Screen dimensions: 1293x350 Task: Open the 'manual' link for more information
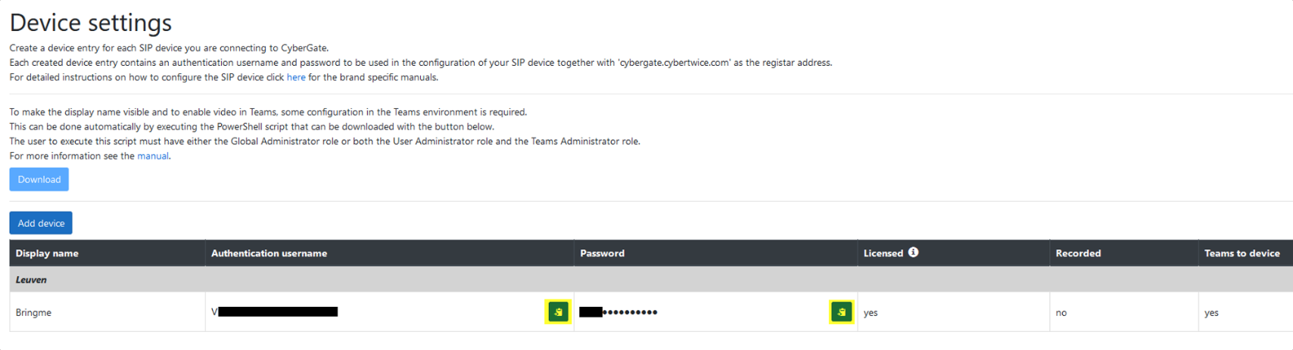pyautogui.click(x=153, y=156)
